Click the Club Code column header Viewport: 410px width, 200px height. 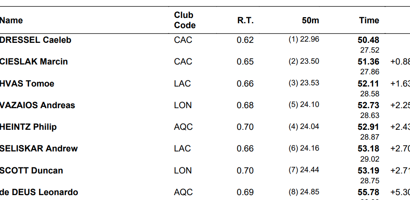coord(184,20)
